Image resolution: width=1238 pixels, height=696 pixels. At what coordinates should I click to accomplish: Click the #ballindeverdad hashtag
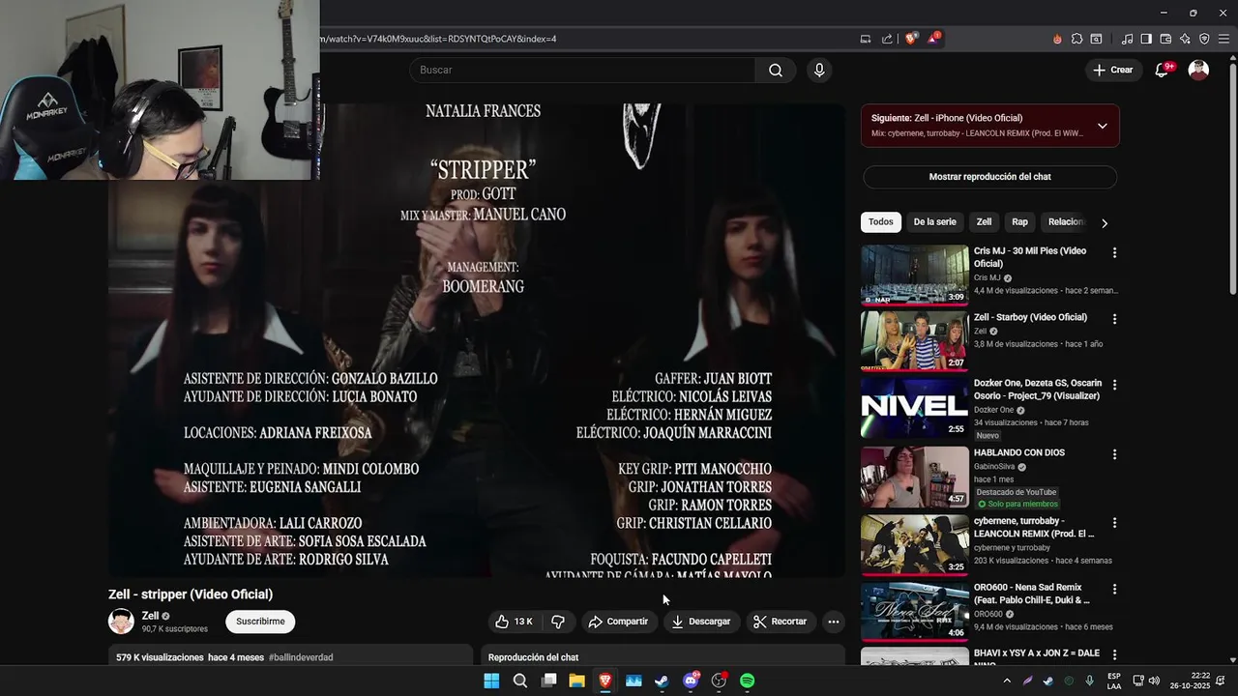point(301,657)
